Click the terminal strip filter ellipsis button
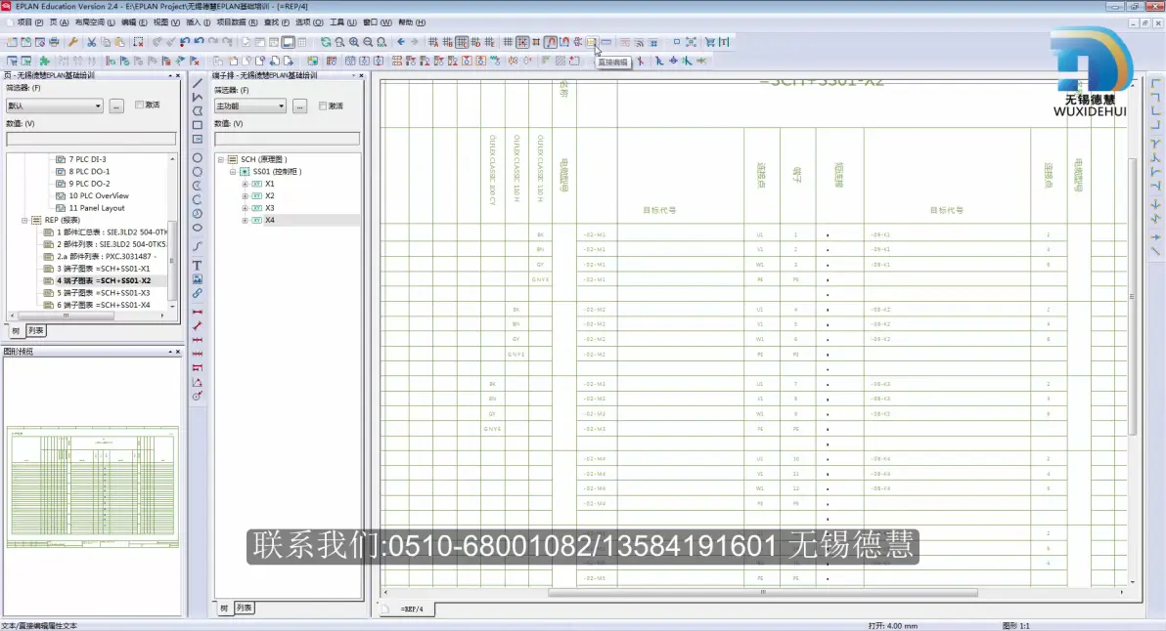Screen dimensions: 1166x631 [299, 106]
